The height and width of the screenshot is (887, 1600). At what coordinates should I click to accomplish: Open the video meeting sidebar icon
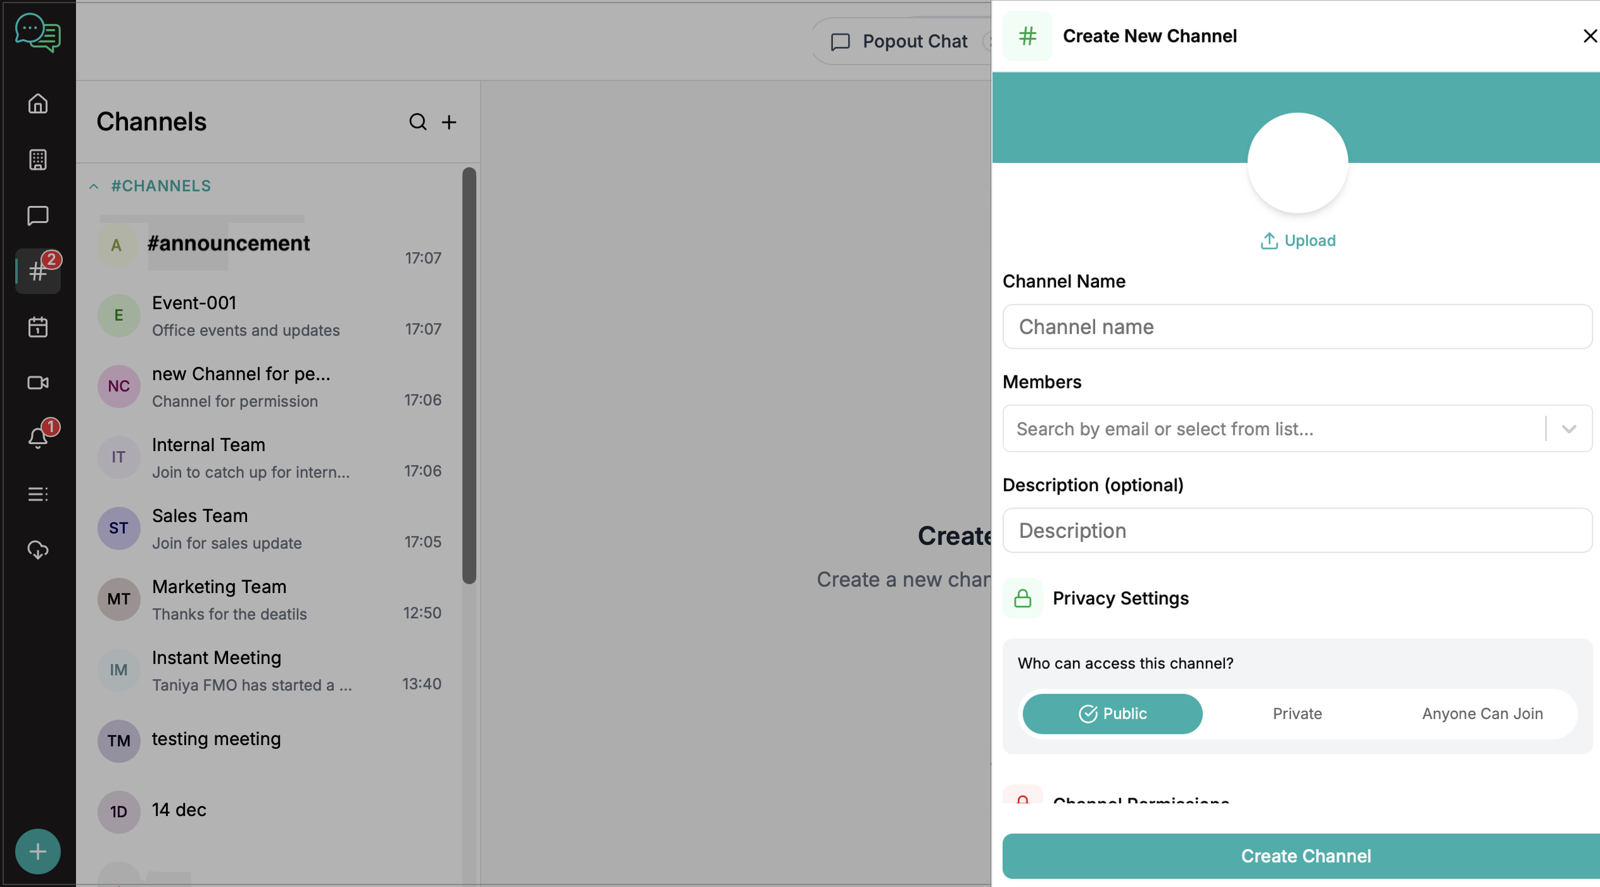coord(38,383)
